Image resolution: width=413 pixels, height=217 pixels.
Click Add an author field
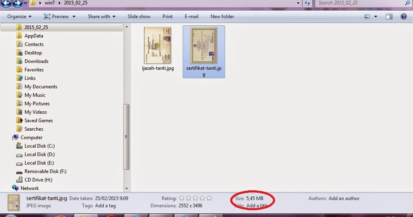pyautogui.click(x=344, y=198)
